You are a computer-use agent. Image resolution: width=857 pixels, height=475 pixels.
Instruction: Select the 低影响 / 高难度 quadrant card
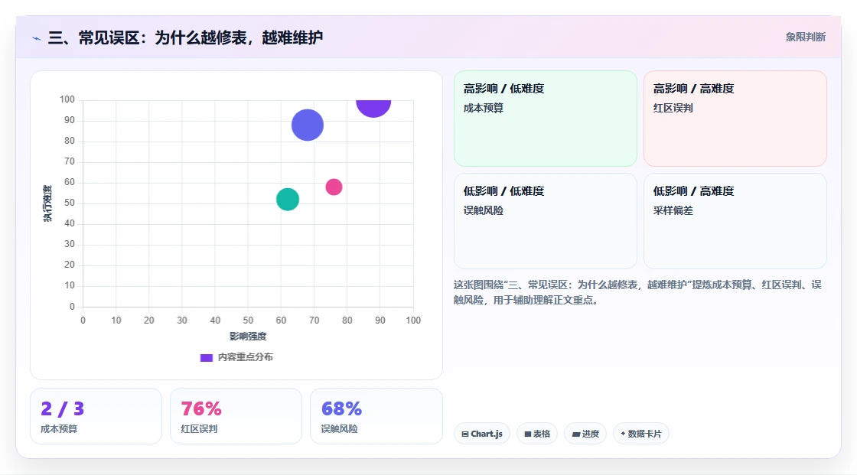(735, 221)
